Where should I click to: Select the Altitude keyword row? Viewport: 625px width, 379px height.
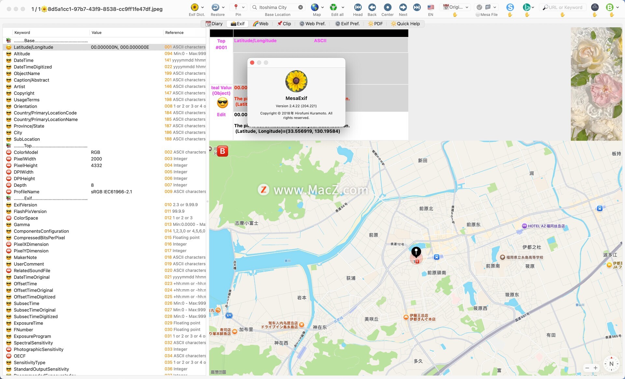104,54
